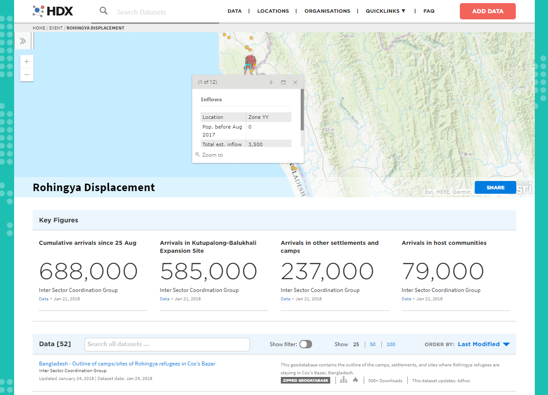Zoom in on the map
Viewport: 548px width, 395px height.
click(x=27, y=62)
